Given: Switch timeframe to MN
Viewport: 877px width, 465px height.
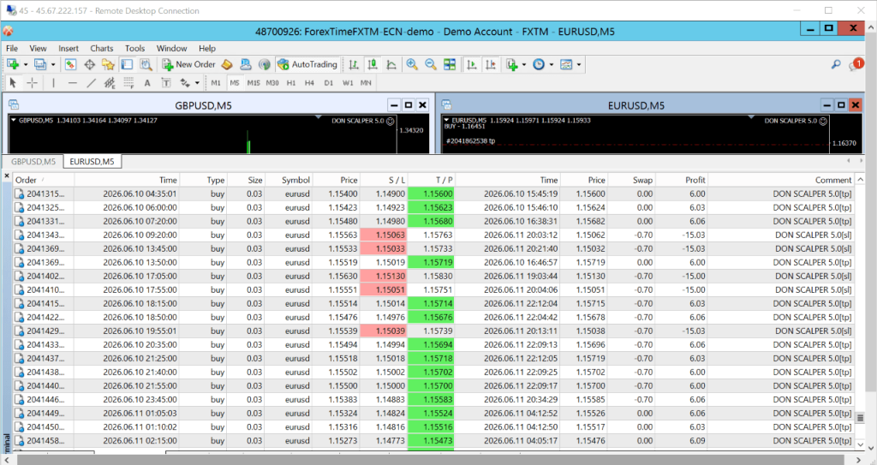Looking at the screenshot, I should 366,83.
